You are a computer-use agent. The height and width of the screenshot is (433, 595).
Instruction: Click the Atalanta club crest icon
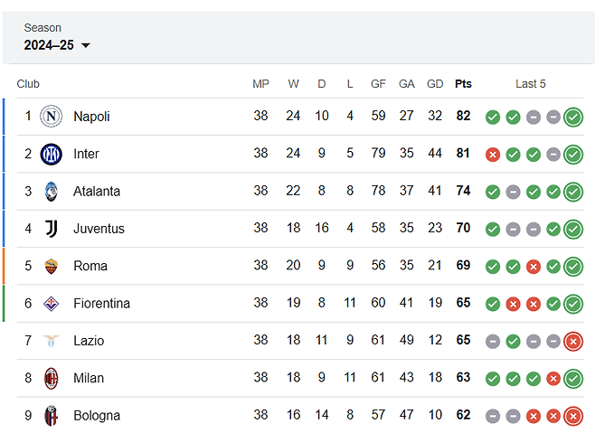[x=51, y=192]
